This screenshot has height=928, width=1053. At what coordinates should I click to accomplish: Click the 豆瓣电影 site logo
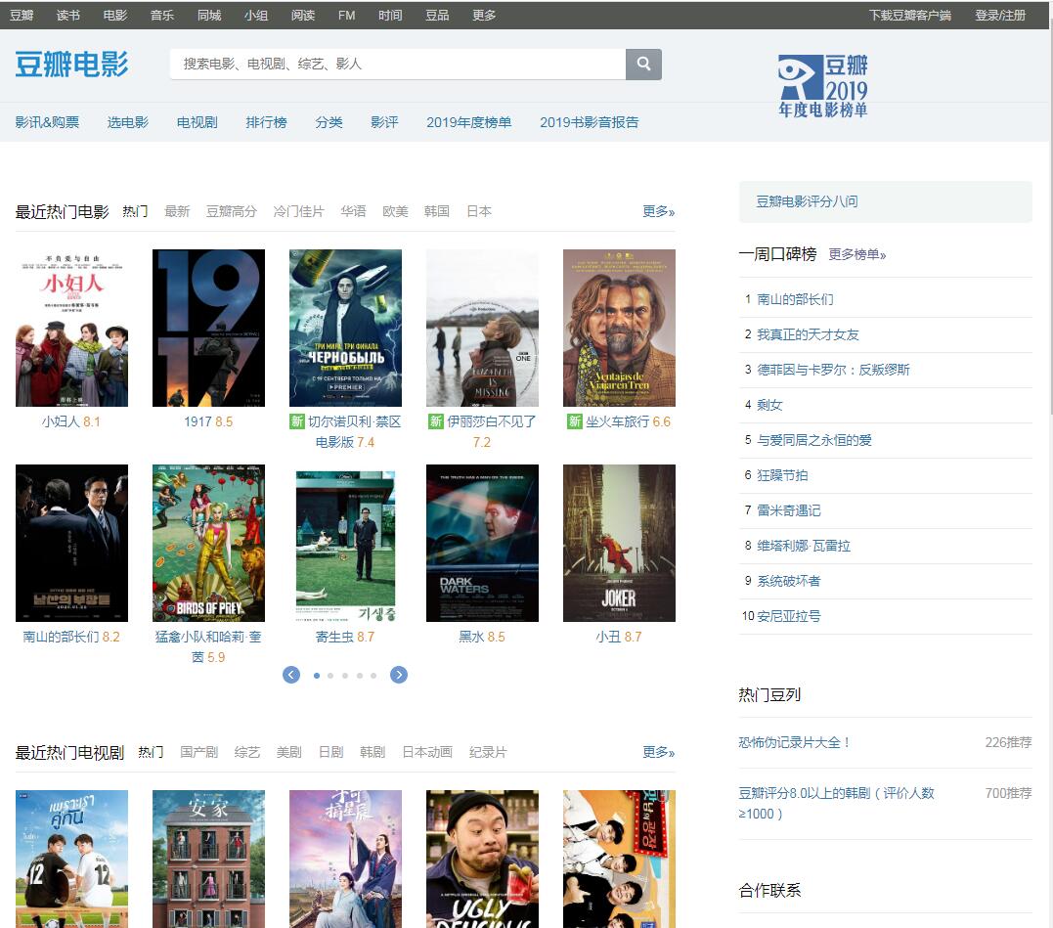coord(71,65)
